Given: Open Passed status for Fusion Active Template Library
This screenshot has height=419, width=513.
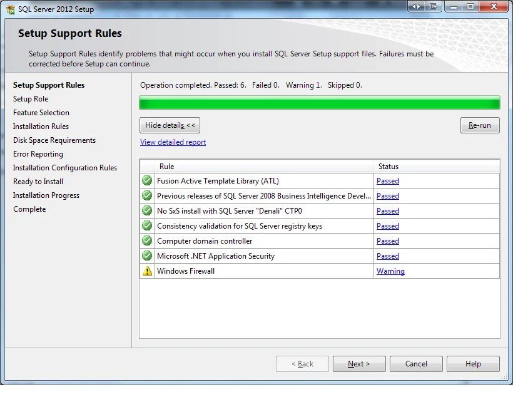Looking at the screenshot, I should tap(388, 181).
